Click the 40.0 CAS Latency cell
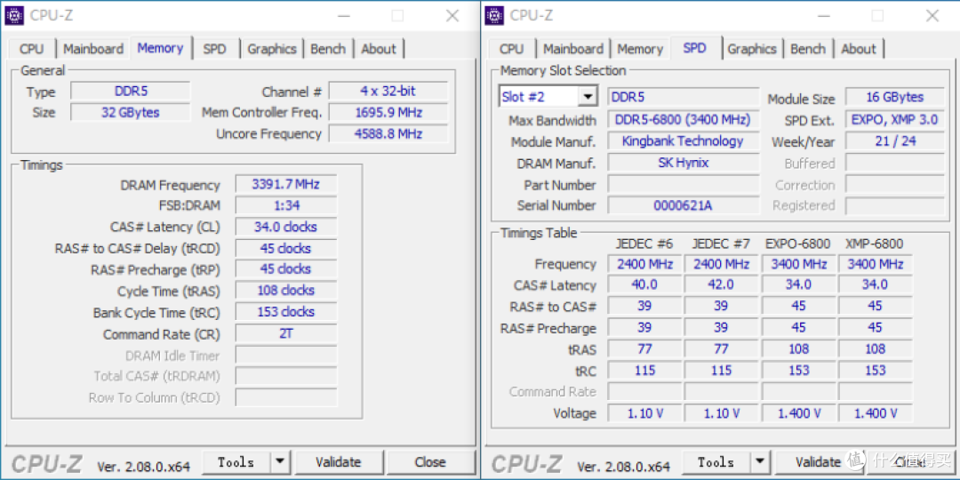The image size is (960, 480). click(644, 284)
